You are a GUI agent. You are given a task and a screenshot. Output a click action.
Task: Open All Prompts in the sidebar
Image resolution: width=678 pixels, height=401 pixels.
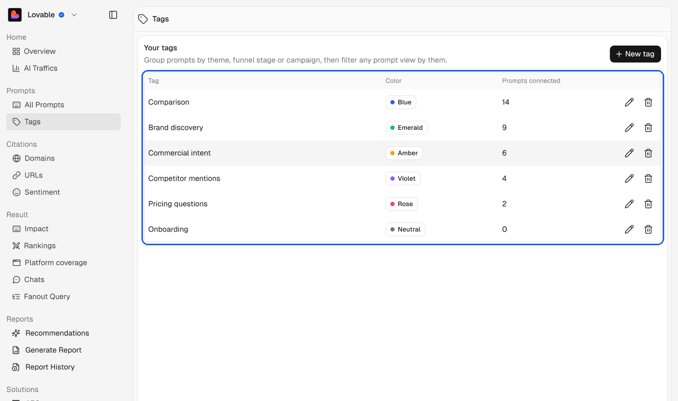coord(64,105)
